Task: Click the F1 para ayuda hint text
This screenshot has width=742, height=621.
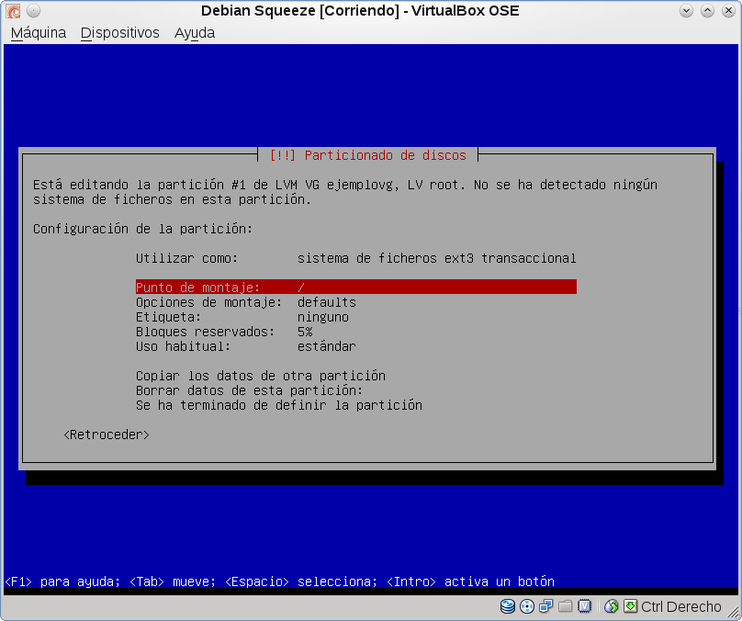Action: (x=62, y=581)
